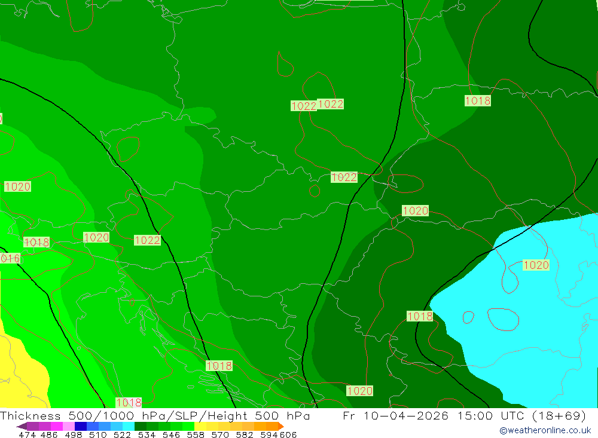Pick the darkest green legend swatch above 534
The width and height of the screenshot is (598, 438).
(x=141, y=426)
